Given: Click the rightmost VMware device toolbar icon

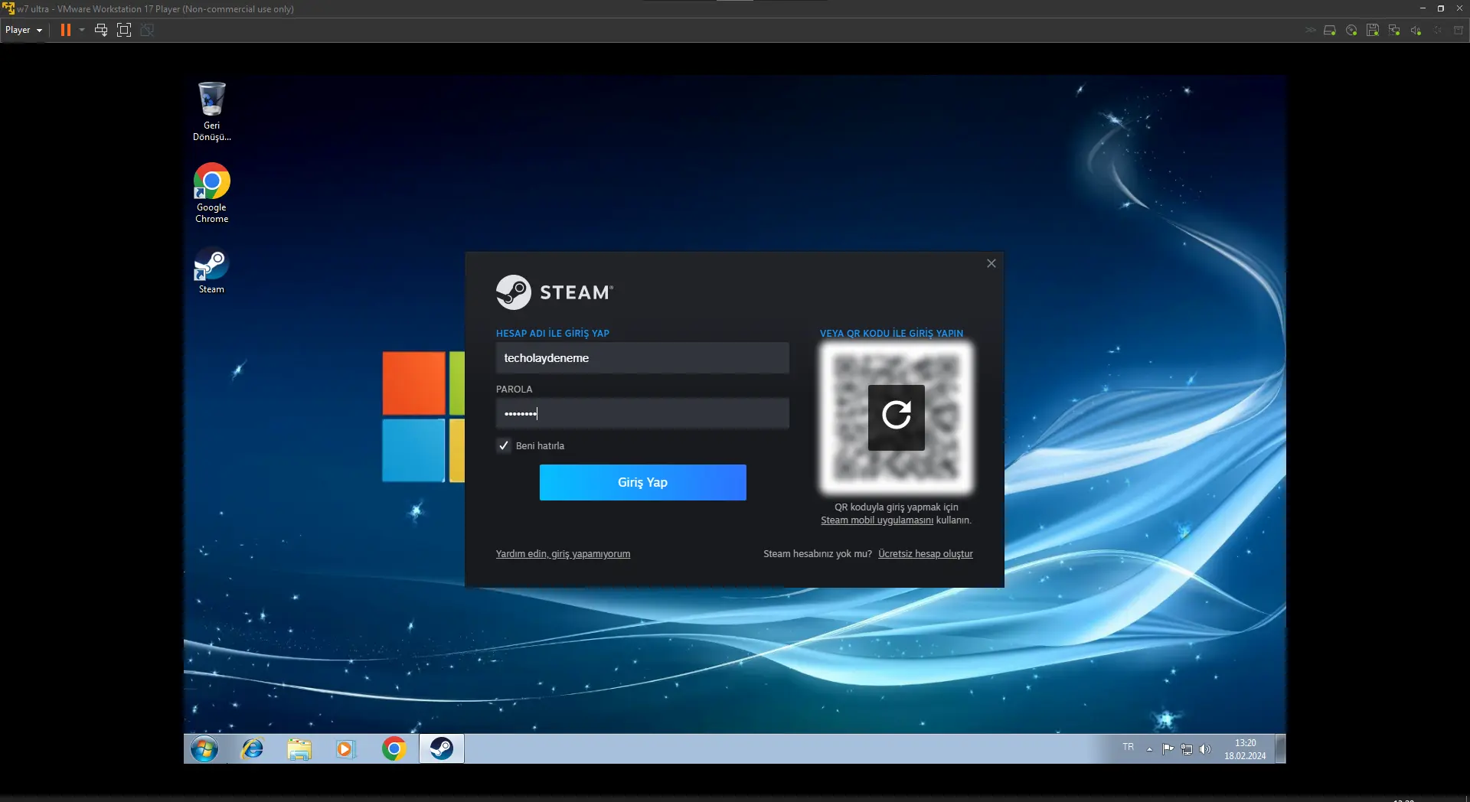Looking at the screenshot, I should click(1459, 30).
